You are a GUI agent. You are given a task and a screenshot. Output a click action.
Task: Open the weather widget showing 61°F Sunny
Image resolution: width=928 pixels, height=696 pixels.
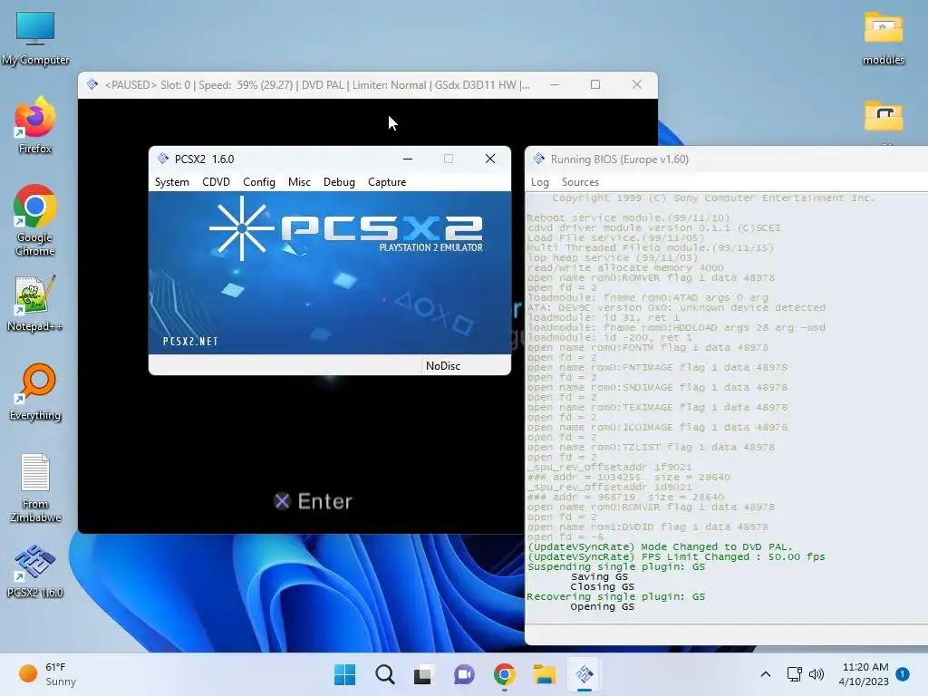47,674
